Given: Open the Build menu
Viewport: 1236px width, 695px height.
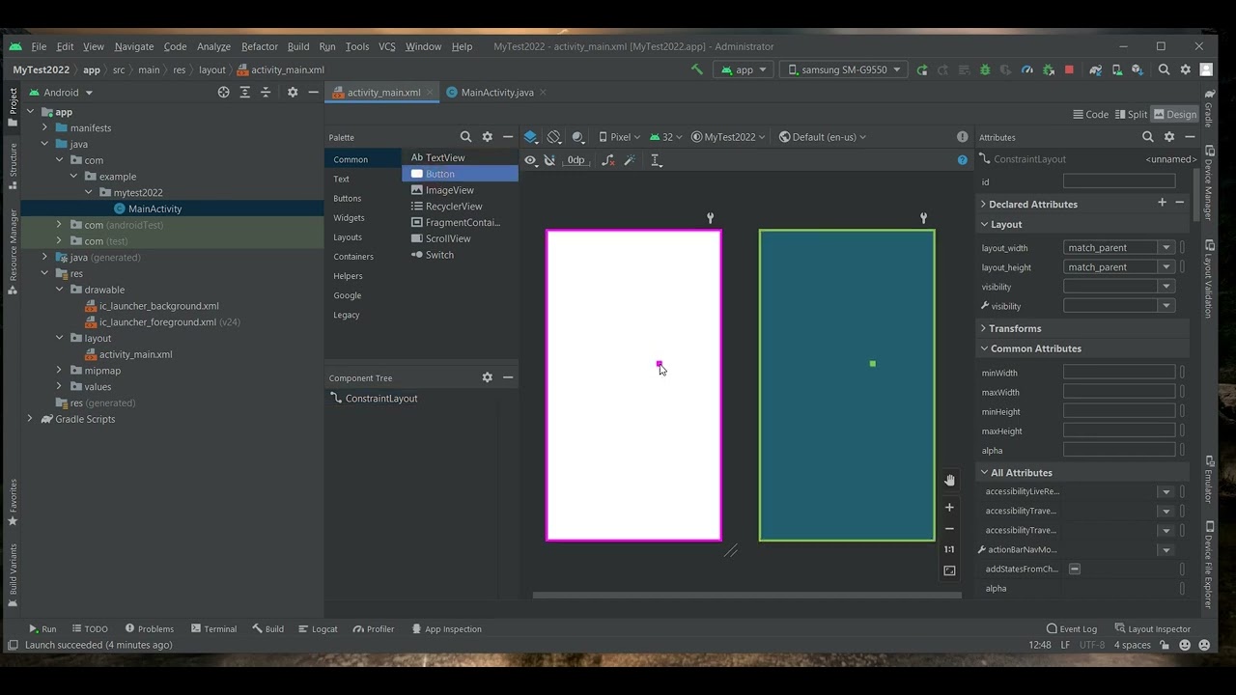Looking at the screenshot, I should tap(298, 46).
